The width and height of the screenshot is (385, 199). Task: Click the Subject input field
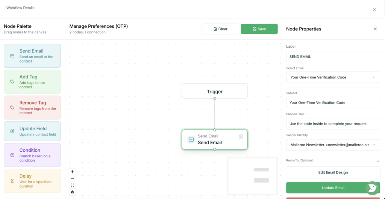pos(333,103)
